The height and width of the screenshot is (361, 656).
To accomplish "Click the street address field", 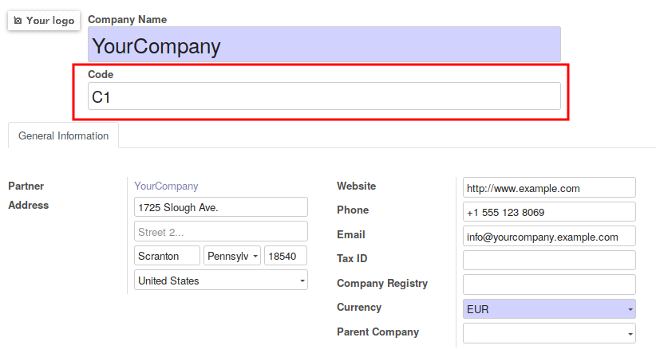I will (221, 207).
